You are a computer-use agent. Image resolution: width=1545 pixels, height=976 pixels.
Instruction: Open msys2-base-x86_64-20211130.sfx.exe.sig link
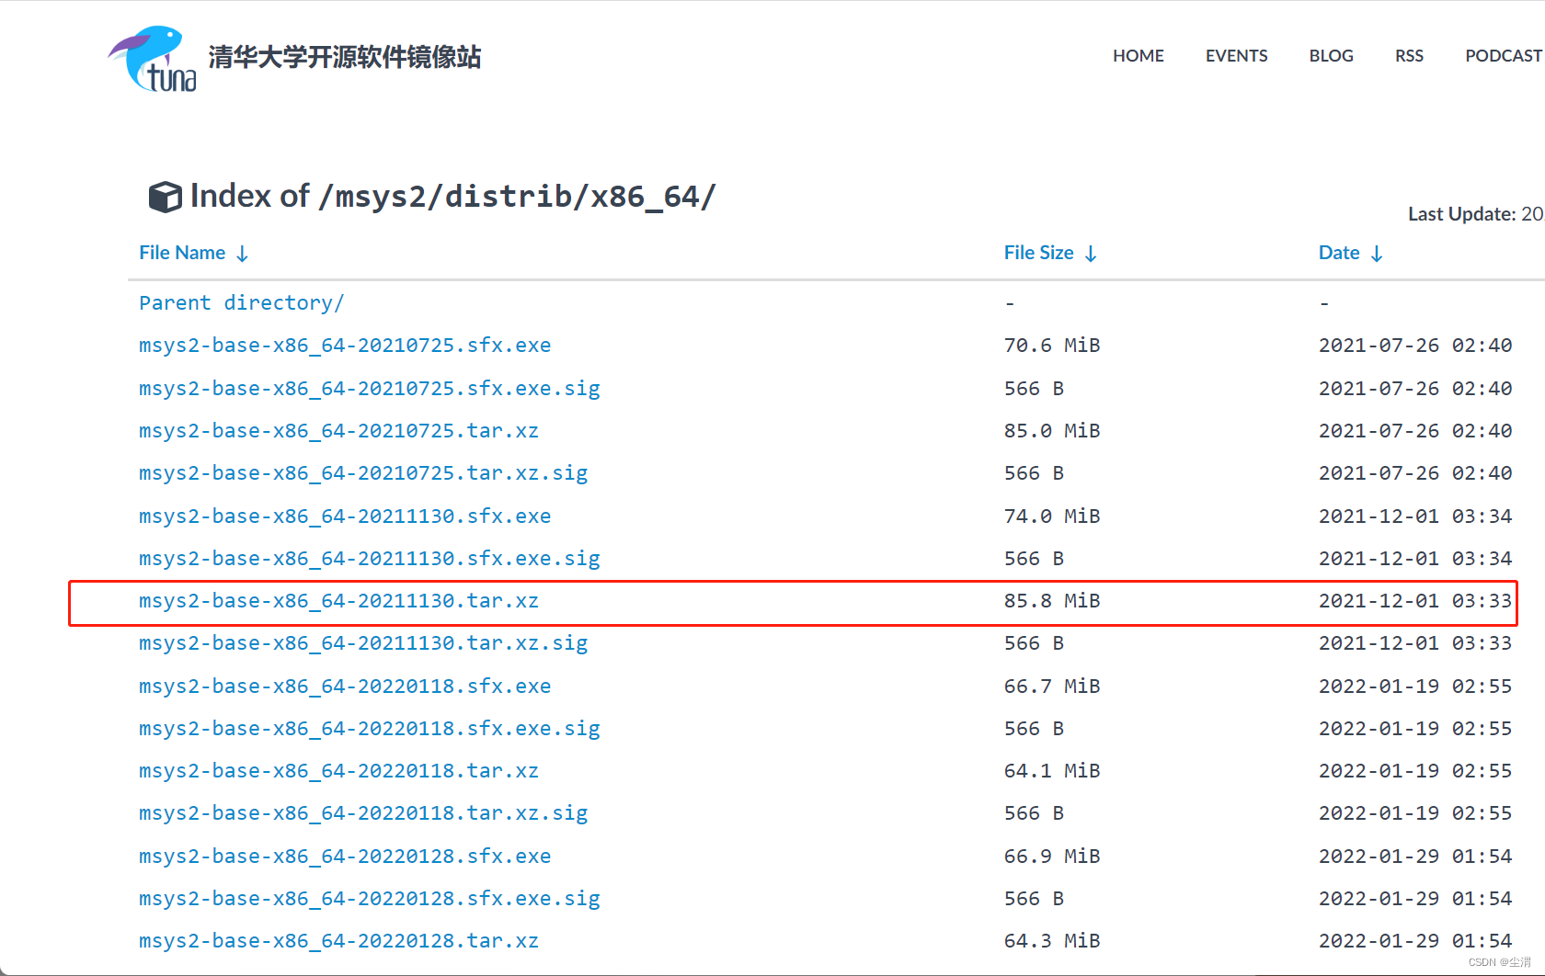(x=370, y=559)
